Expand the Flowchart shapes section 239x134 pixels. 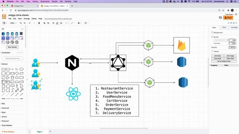coord(5,121)
